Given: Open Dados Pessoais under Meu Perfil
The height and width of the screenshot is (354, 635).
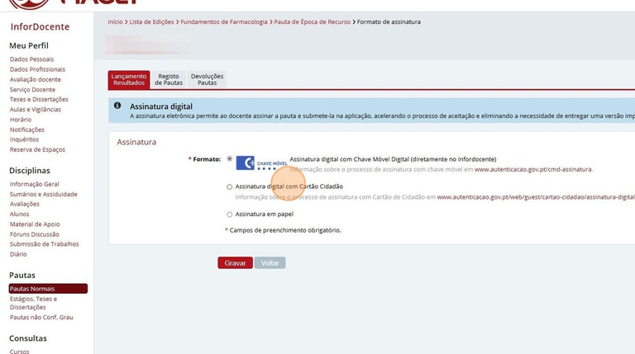Looking at the screenshot, I should 31,59.
